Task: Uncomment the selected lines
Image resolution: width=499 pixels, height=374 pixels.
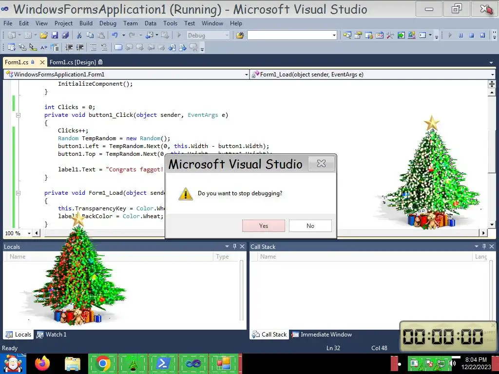Action: pos(104,48)
